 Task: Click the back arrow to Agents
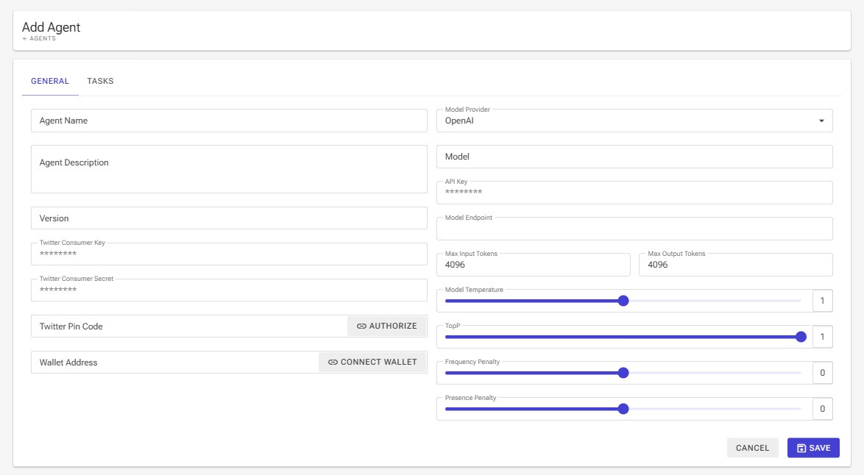pos(25,39)
